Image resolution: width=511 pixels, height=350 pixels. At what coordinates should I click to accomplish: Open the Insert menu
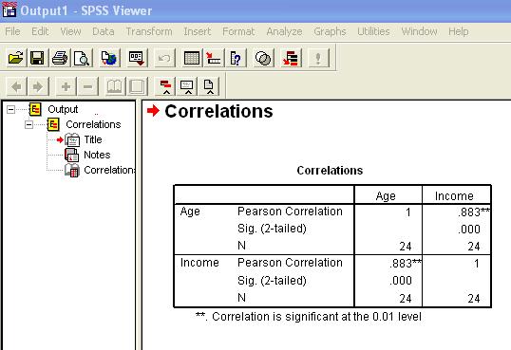[198, 31]
